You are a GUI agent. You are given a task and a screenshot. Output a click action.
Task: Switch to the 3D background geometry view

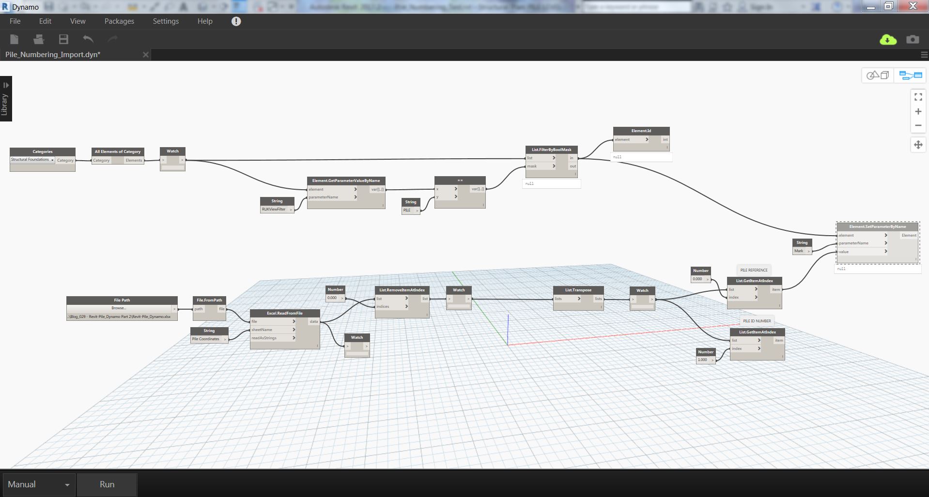[878, 75]
